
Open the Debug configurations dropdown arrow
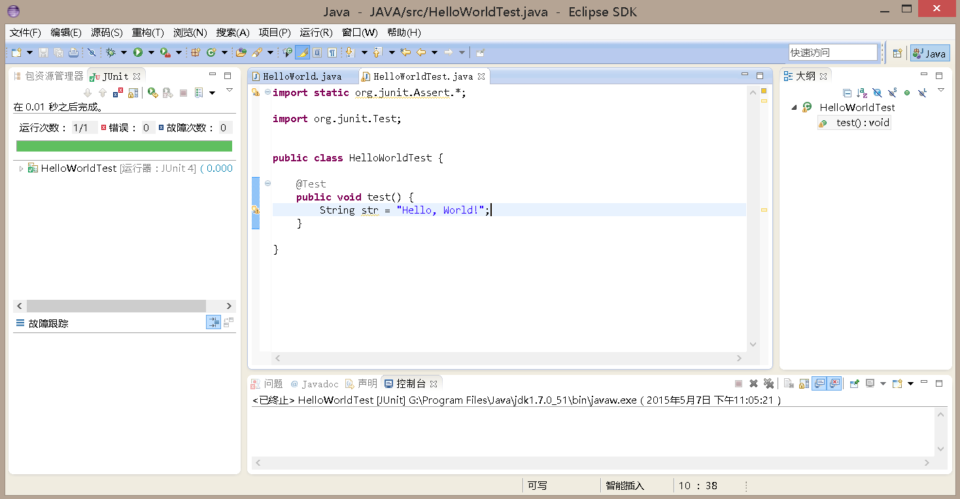(123, 52)
